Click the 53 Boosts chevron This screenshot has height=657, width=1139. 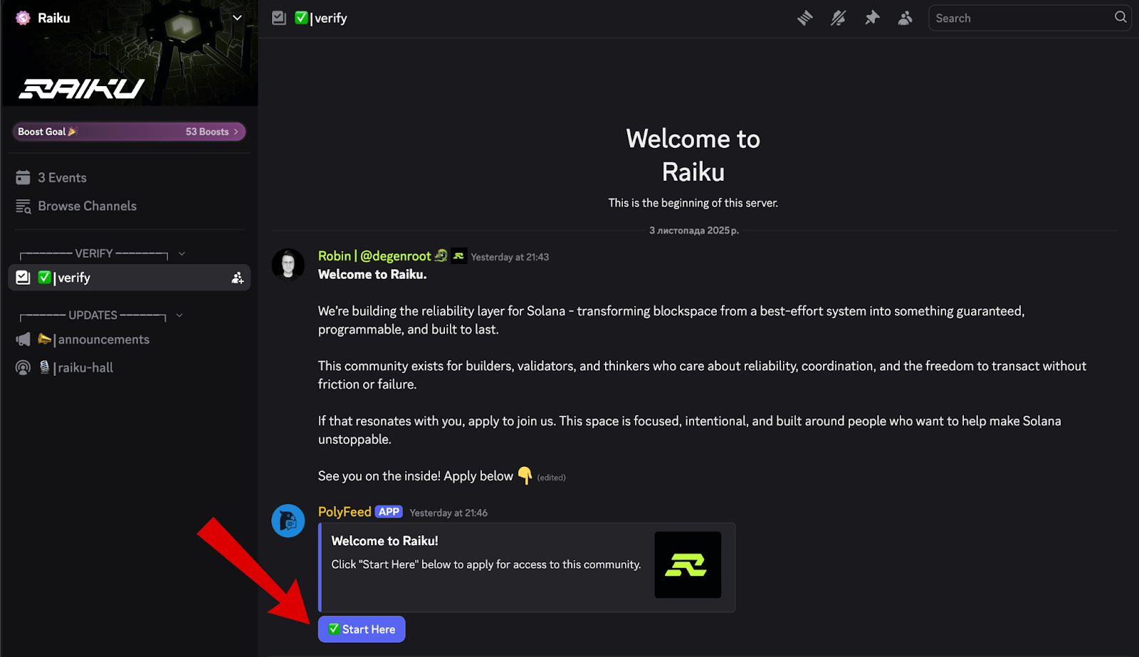tap(236, 132)
